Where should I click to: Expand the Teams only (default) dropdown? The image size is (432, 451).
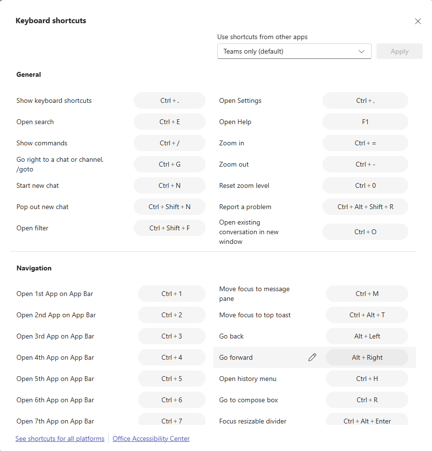(294, 51)
